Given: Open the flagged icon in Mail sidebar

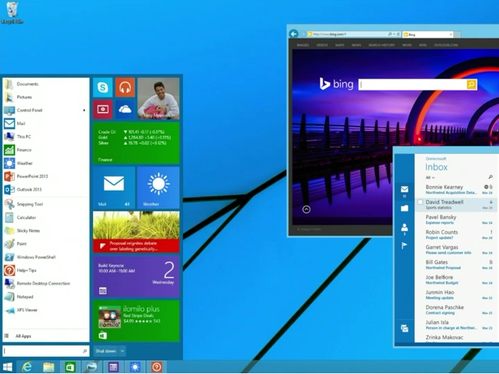Looking at the screenshot, I should coord(404,245).
